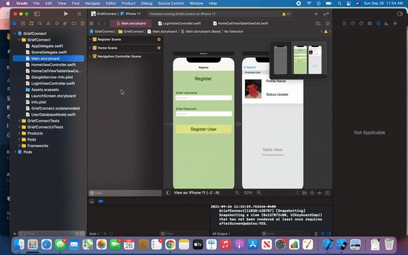Select the iPhone 11 run destination
Image resolution: width=408 pixels, height=255 pixels.
pos(131,14)
